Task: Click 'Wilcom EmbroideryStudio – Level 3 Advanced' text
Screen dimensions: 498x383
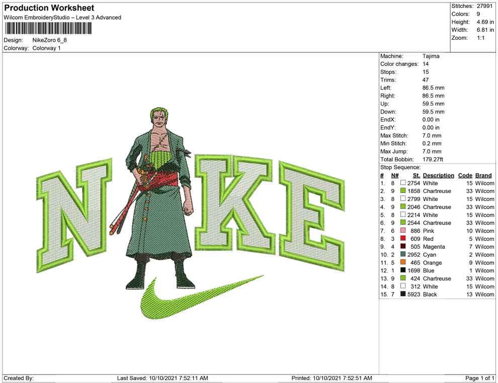Action: (x=62, y=18)
